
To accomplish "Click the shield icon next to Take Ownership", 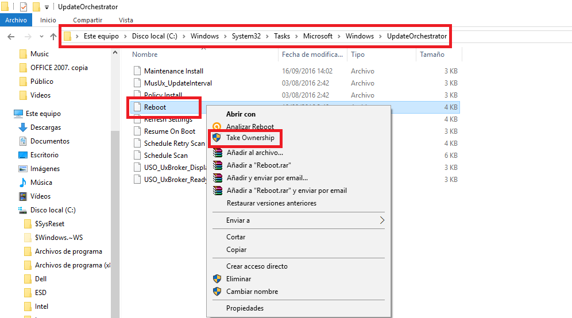I will coord(217,138).
